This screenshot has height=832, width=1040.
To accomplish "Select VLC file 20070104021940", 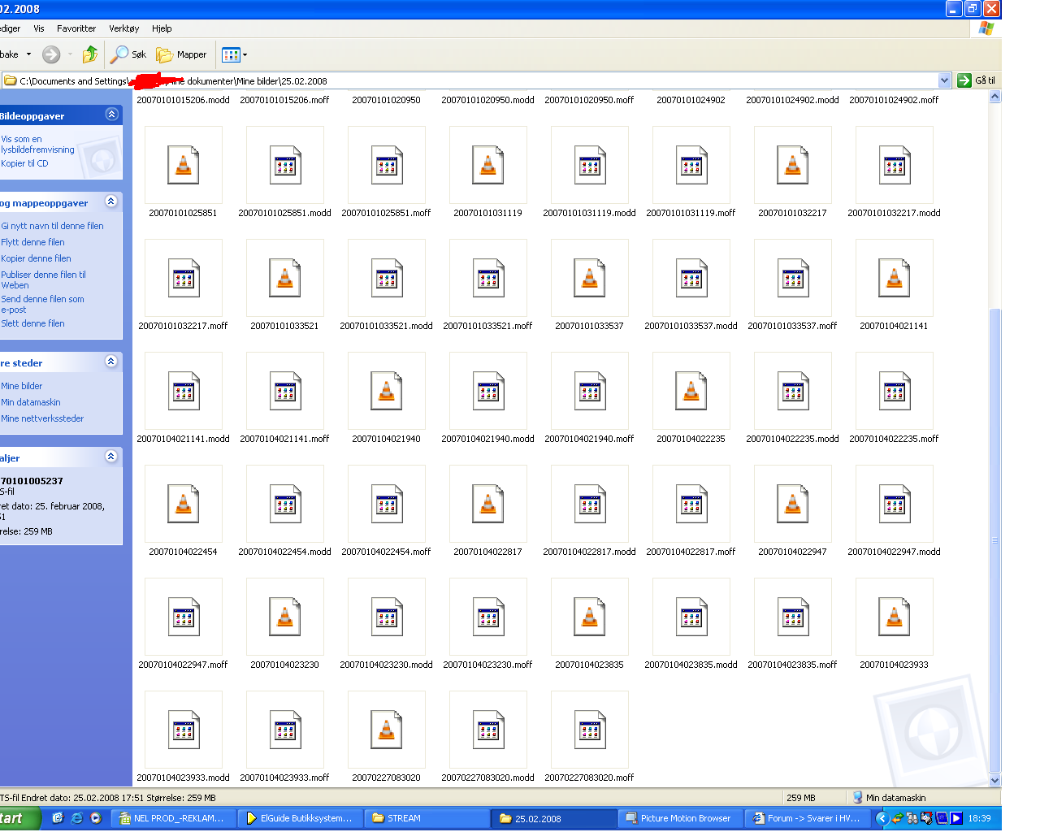I will [387, 391].
